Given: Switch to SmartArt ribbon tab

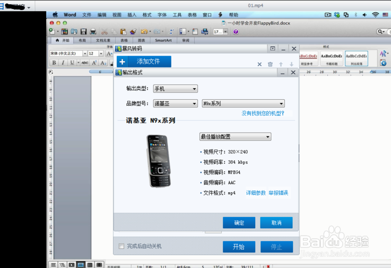Looking at the screenshot, I should [163, 40].
